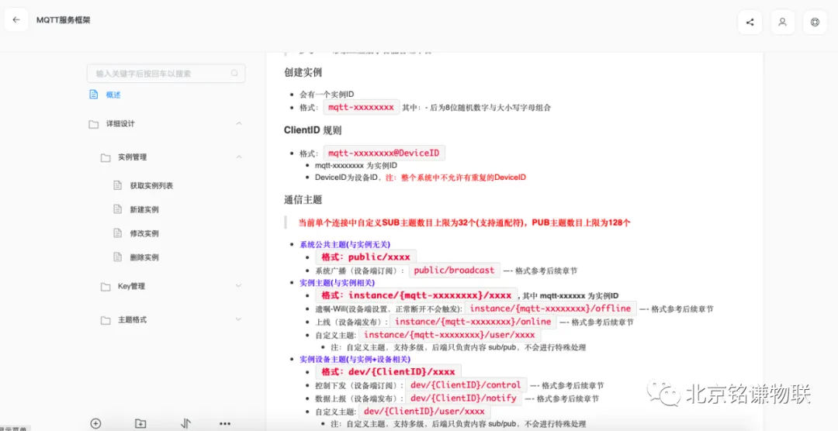Image resolution: width=838 pixels, height=431 pixels.
Task: Click the user profile icon
Action: coord(782,22)
